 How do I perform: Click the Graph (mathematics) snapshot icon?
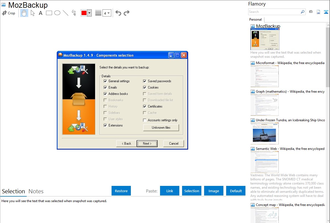(253, 92)
